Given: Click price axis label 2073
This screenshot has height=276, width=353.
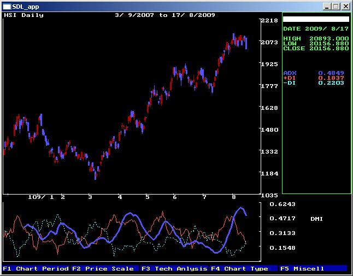Looking at the screenshot, I should point(269,42).
